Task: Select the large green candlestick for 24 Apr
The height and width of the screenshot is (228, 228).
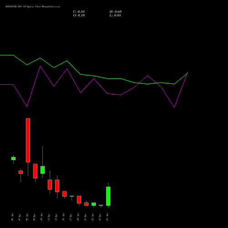Action: click(108, 196)
